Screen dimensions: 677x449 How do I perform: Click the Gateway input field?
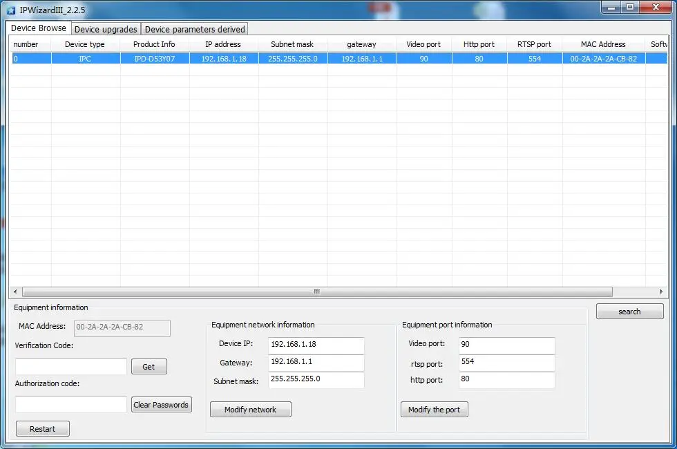tap(316, 362)
